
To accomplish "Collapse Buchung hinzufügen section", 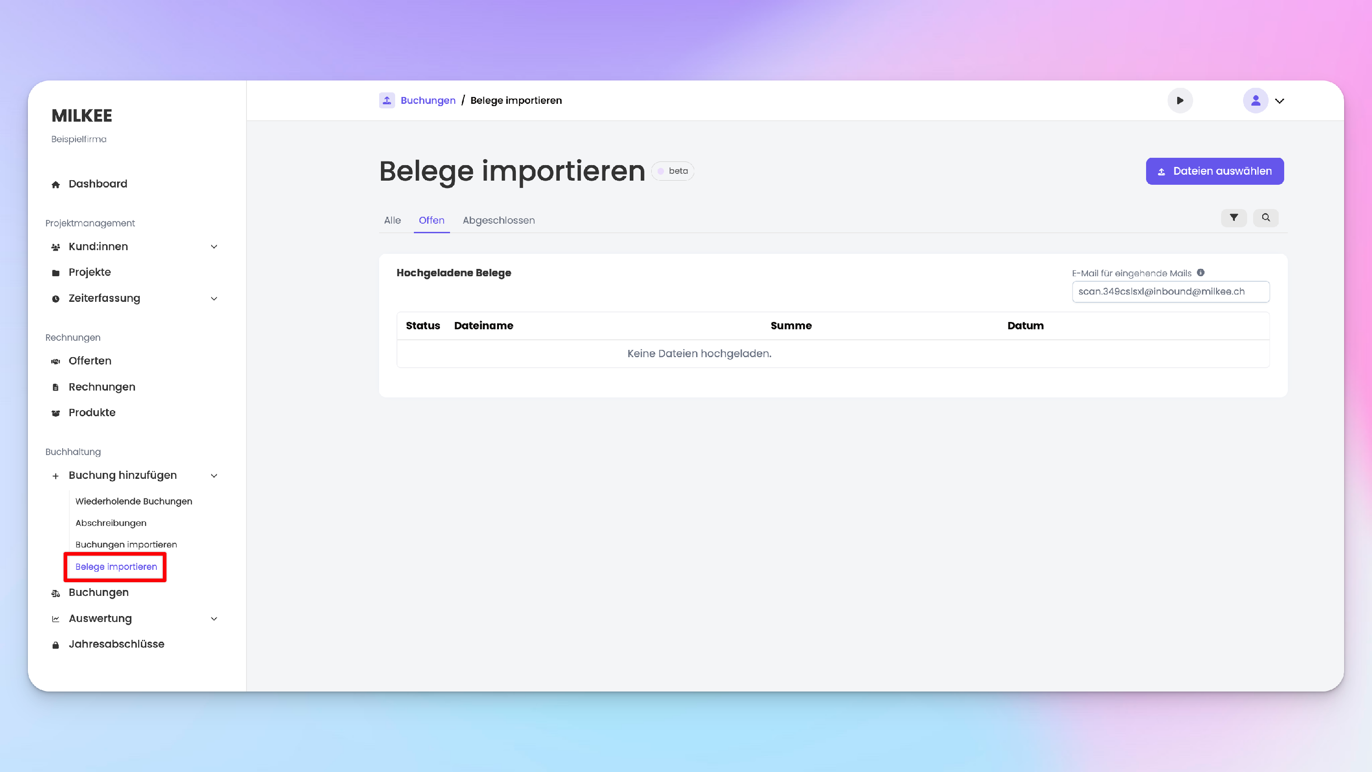I will pyautogui.click(x=214, y=476).
